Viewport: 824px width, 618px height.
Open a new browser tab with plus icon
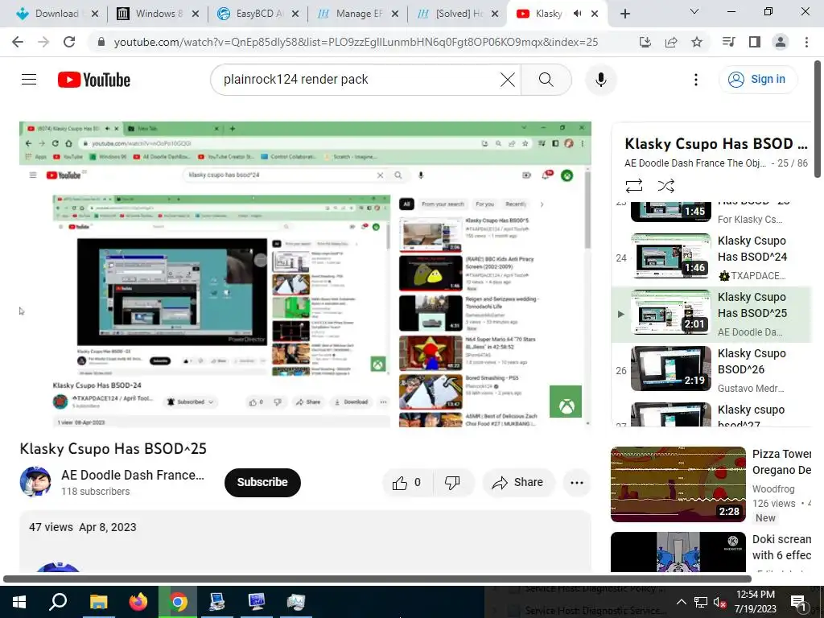624,14
